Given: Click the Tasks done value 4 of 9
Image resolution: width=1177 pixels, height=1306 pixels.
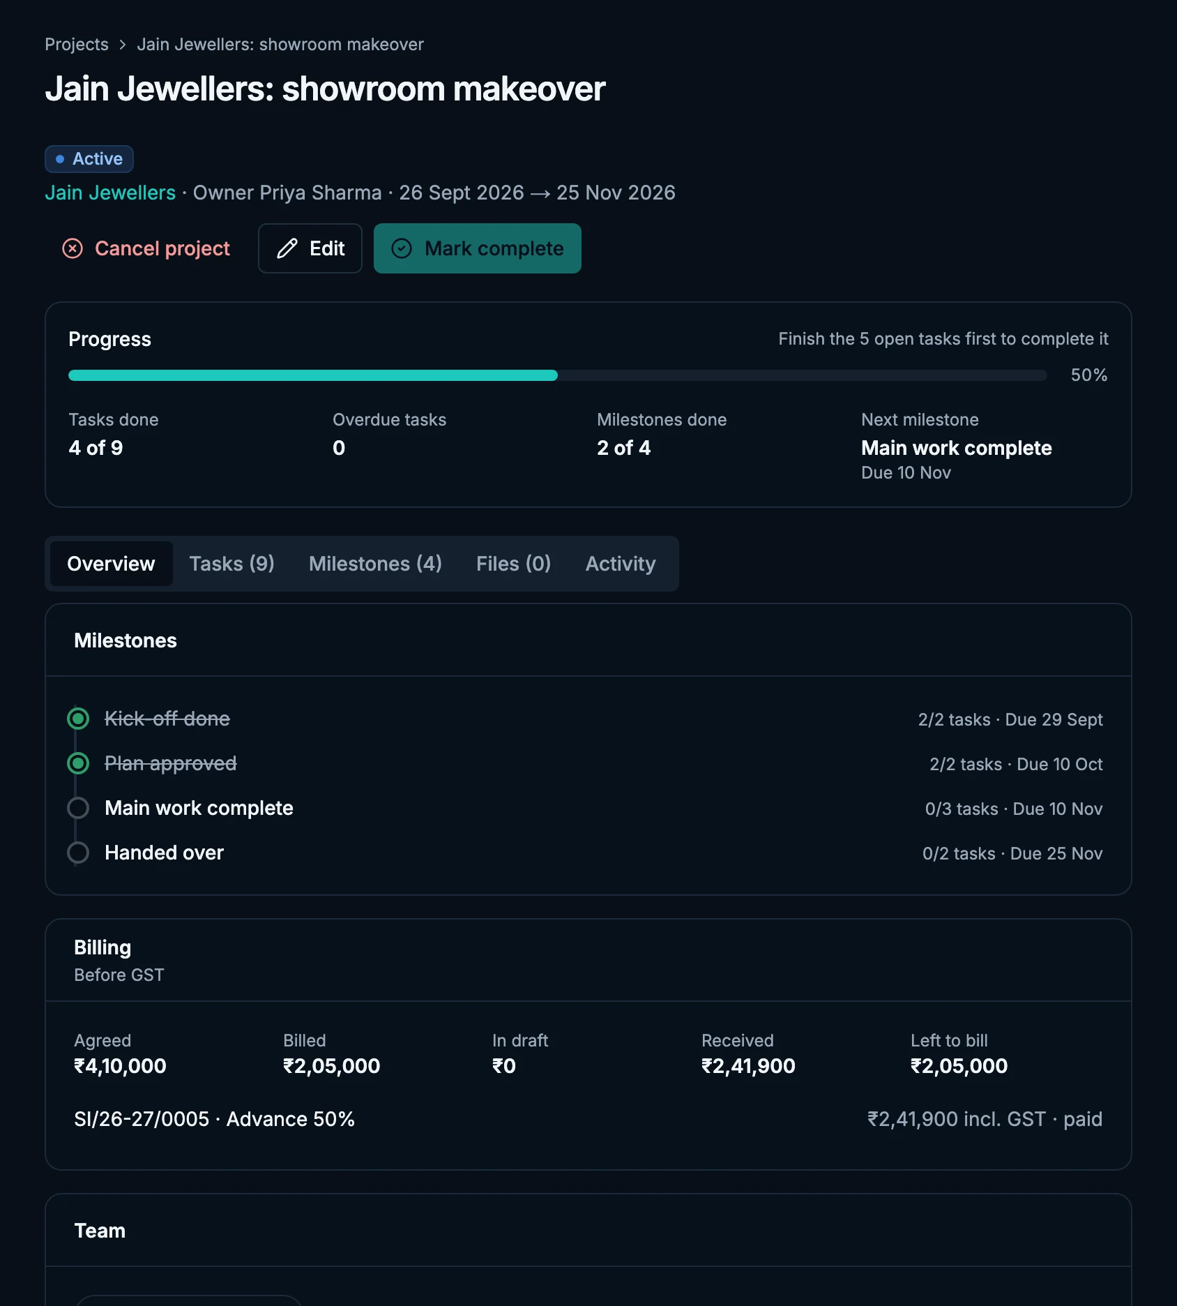Looking at the screenshot, I should point(96,448).
